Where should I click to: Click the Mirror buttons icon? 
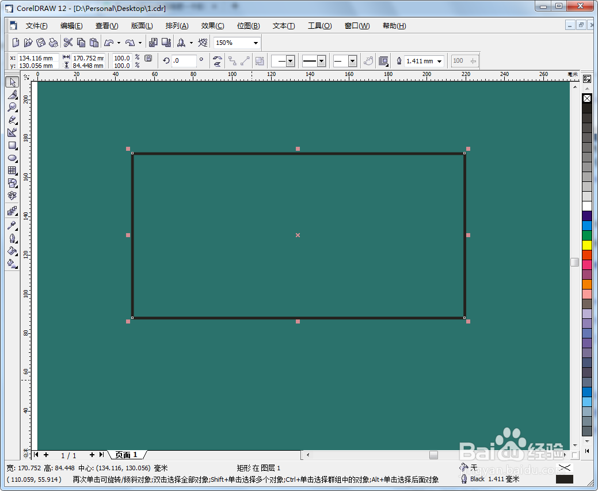218,61
